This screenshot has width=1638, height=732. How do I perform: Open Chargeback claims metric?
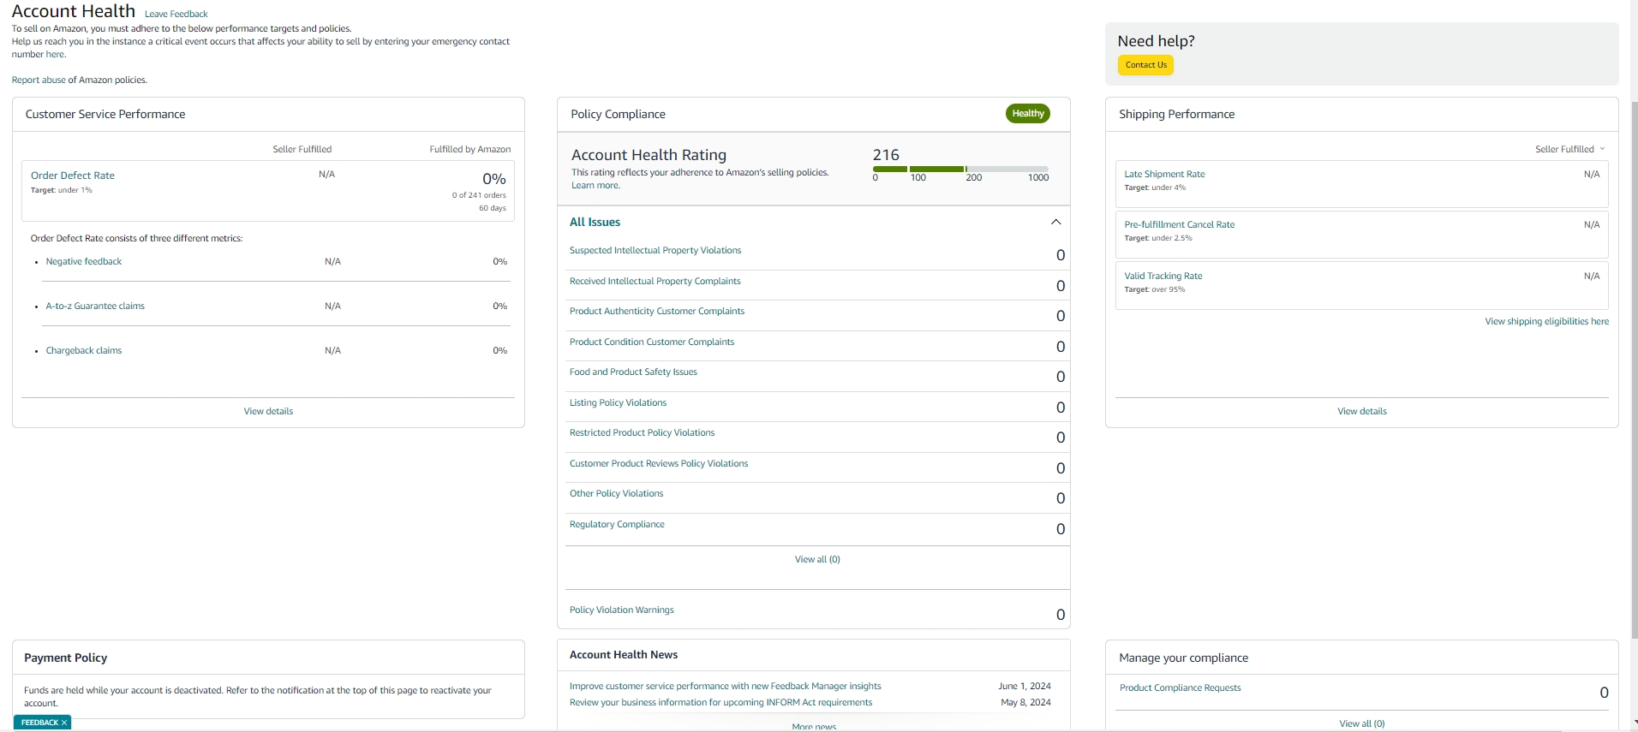point(84,350)
